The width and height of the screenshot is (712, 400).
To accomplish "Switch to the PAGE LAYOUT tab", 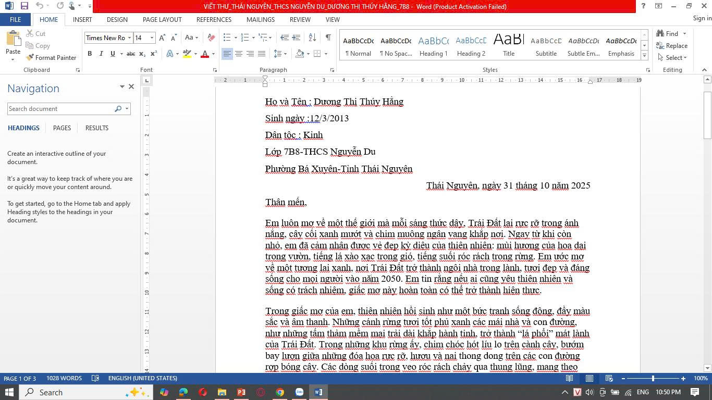I will [162, 19].
